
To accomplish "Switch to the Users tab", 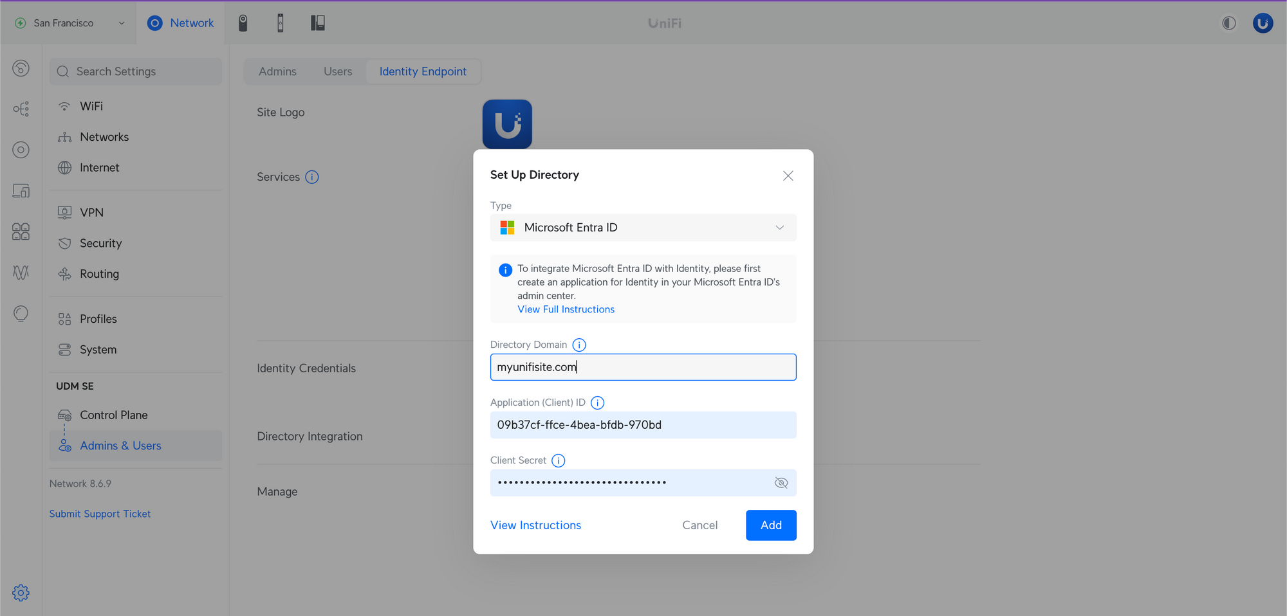I will pyautogui.click(x=338, y=71).
